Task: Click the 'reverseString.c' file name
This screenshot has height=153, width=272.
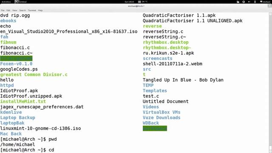Action: pyautogui.click(x=163, y=31)
